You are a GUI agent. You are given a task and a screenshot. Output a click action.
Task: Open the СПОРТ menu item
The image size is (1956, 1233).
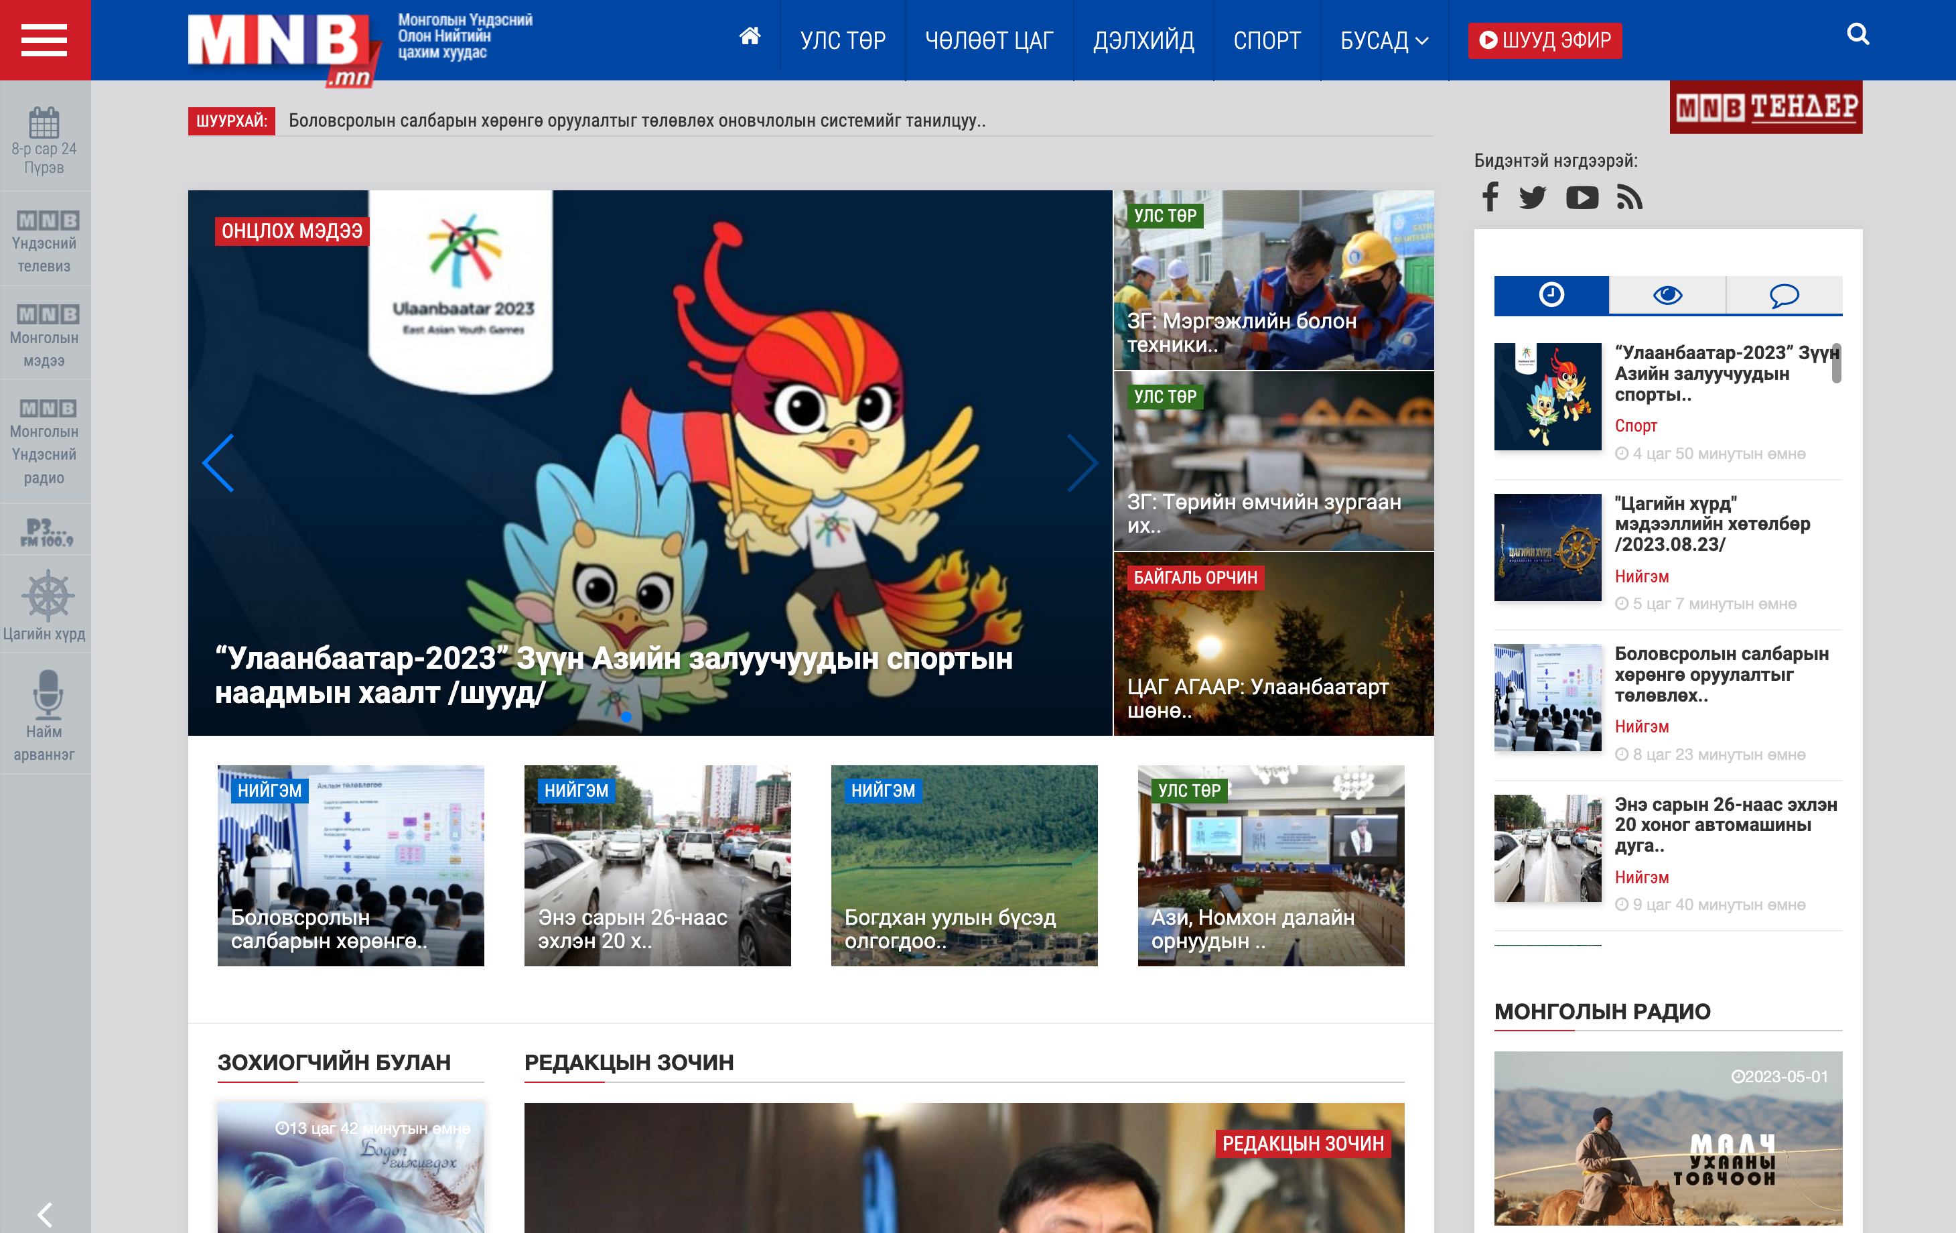point(1266,40)
